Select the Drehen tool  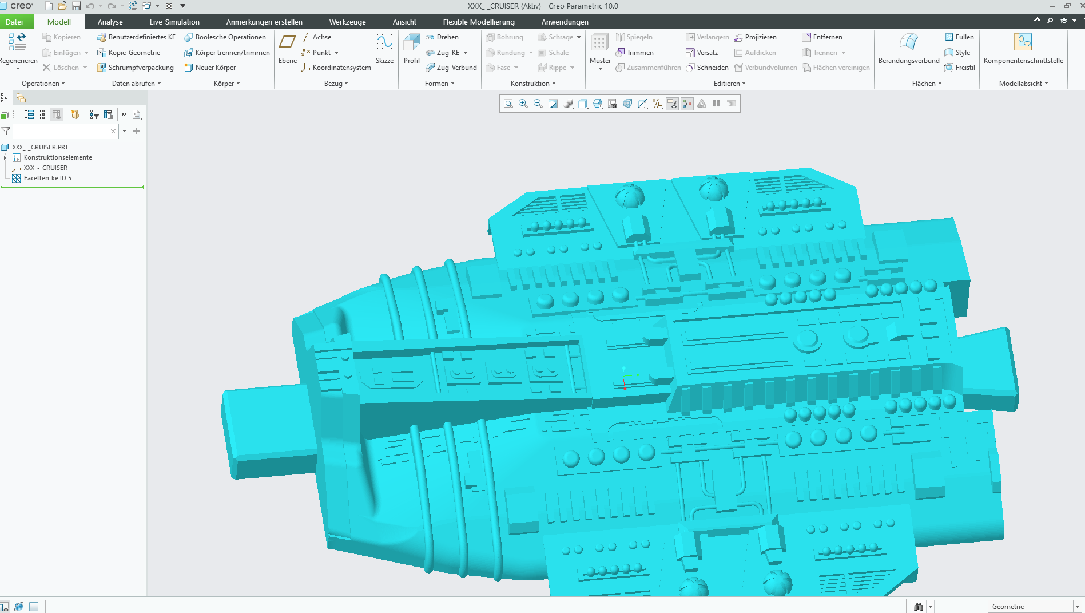pos(442,37)
